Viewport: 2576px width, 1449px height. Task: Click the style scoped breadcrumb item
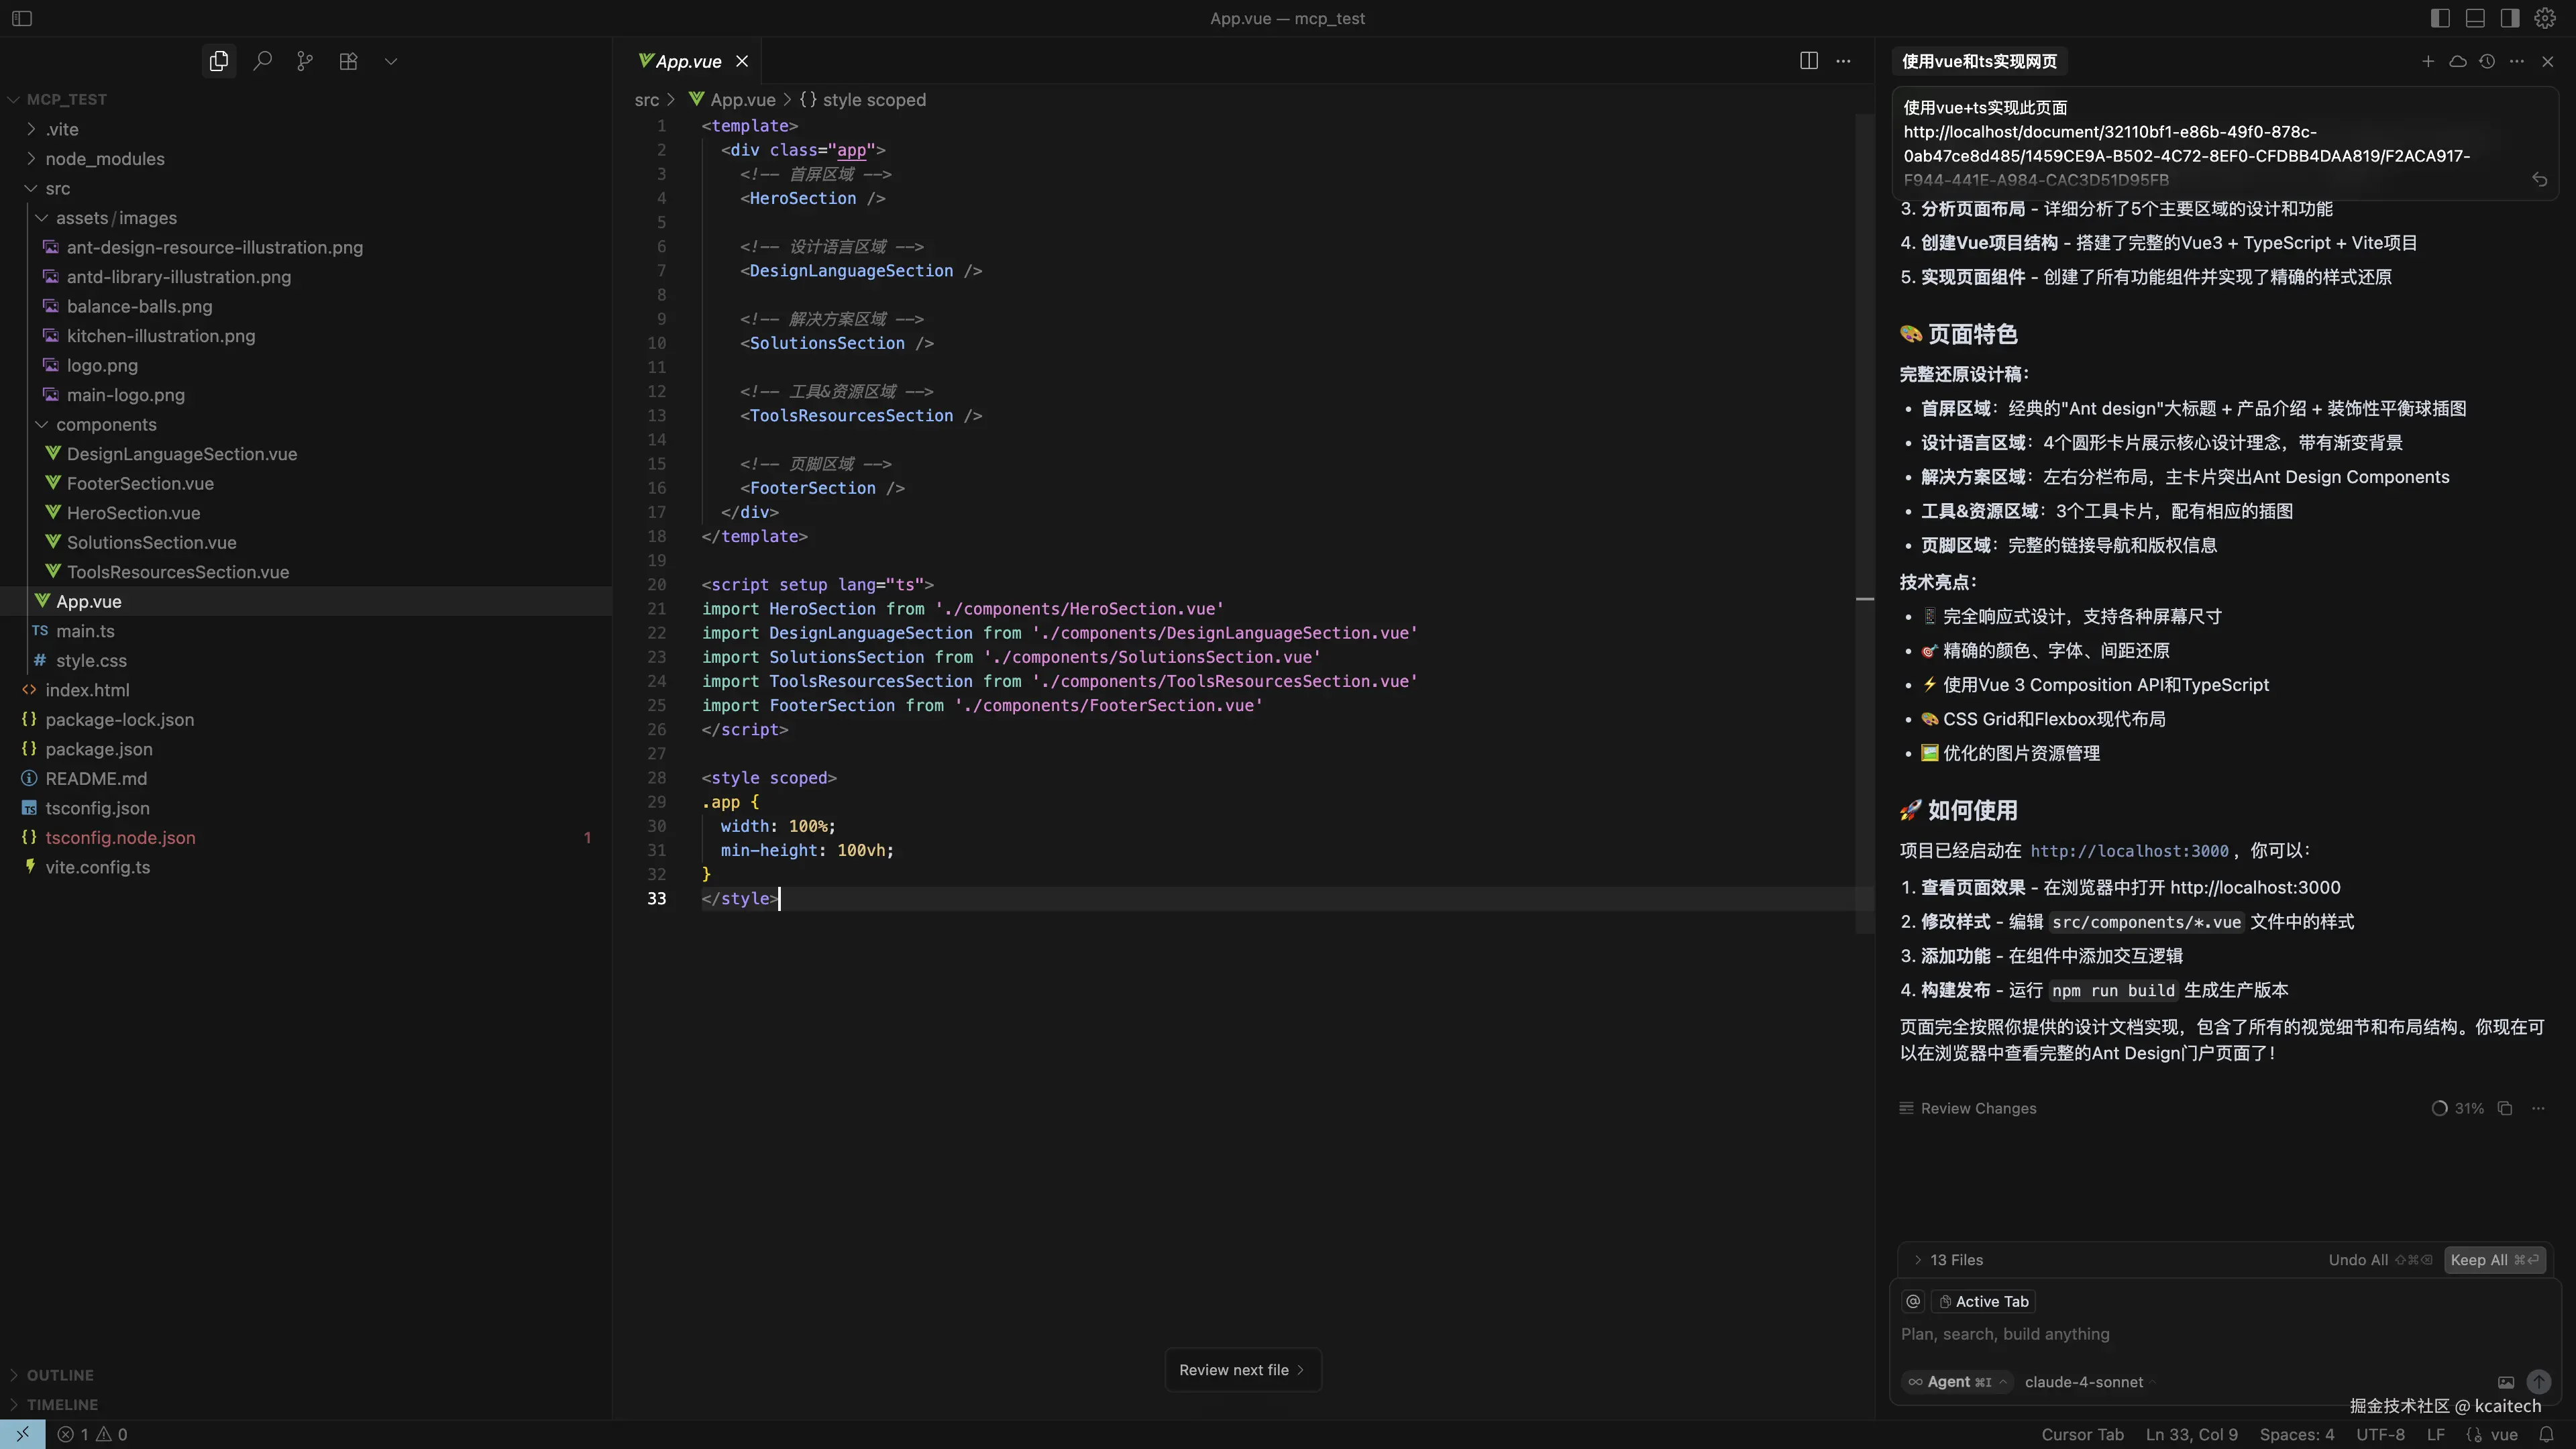[x=862, y=100]
